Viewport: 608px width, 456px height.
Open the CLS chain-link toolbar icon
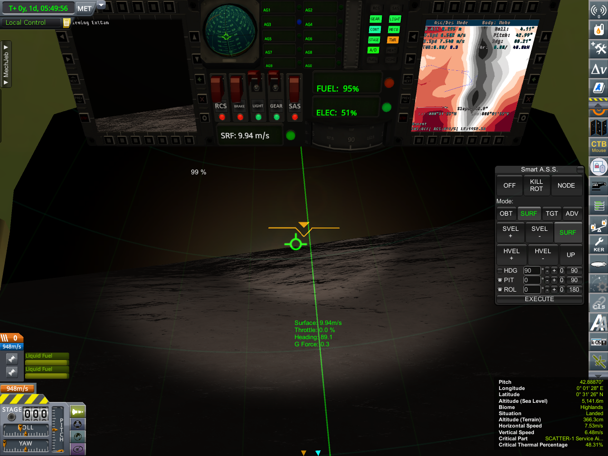[x=598, y=303]
